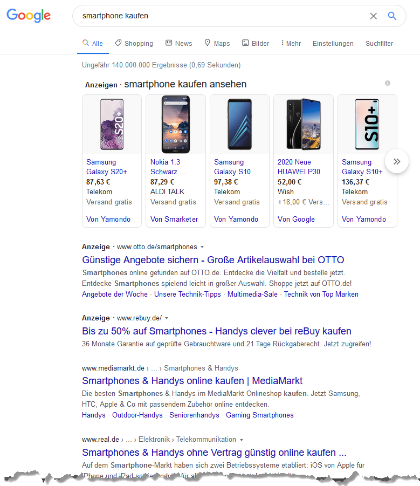Click the 136,37 € price of Galaxy S10+
The width and height of the screenshot is (420, 486).
(356, 182)
